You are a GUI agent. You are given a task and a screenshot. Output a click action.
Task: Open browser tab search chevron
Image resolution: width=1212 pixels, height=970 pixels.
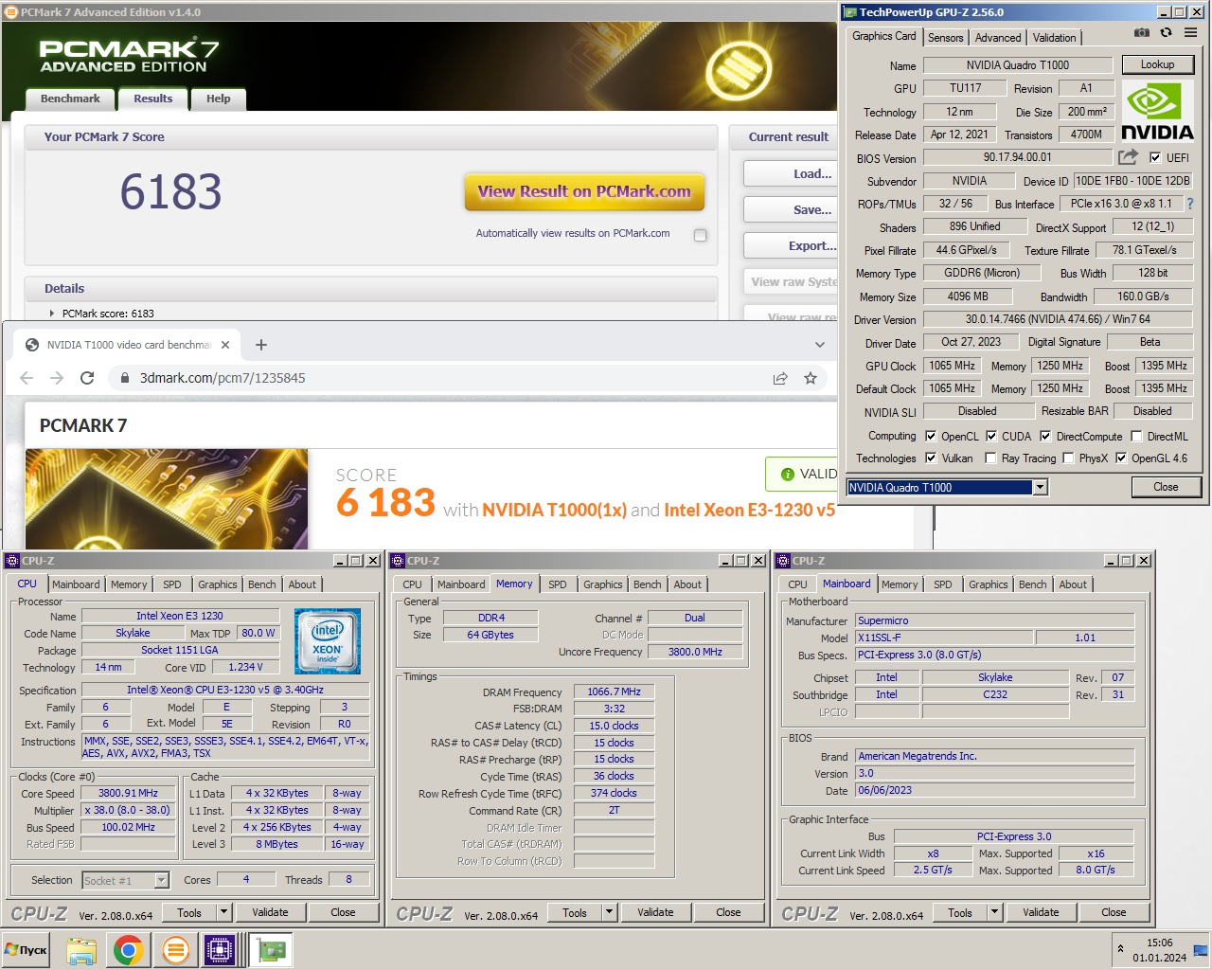pyautogui.click(x=820, y=345)
